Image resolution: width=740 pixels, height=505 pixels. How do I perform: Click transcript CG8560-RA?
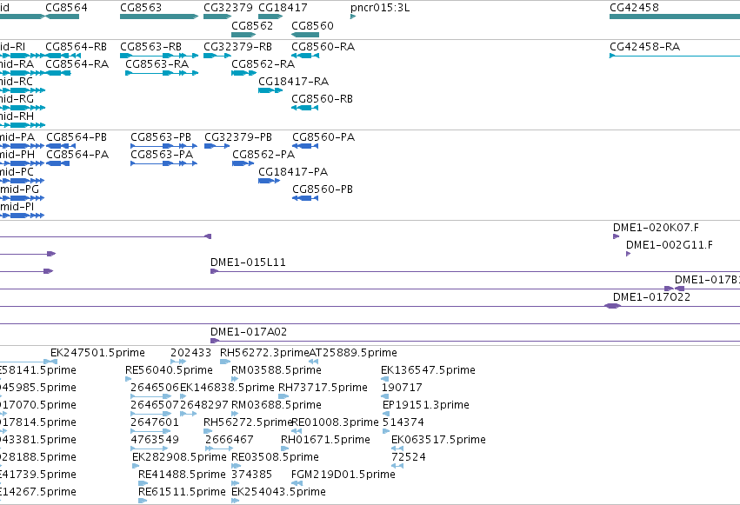click(x=305, y=56)
